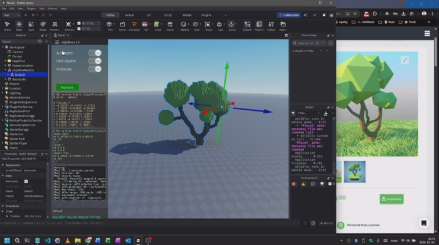The height and width of the screenshot is (245, 439).
Task: Toggle the Explorer panel from ribbon
Action: (x=247, y=26)
